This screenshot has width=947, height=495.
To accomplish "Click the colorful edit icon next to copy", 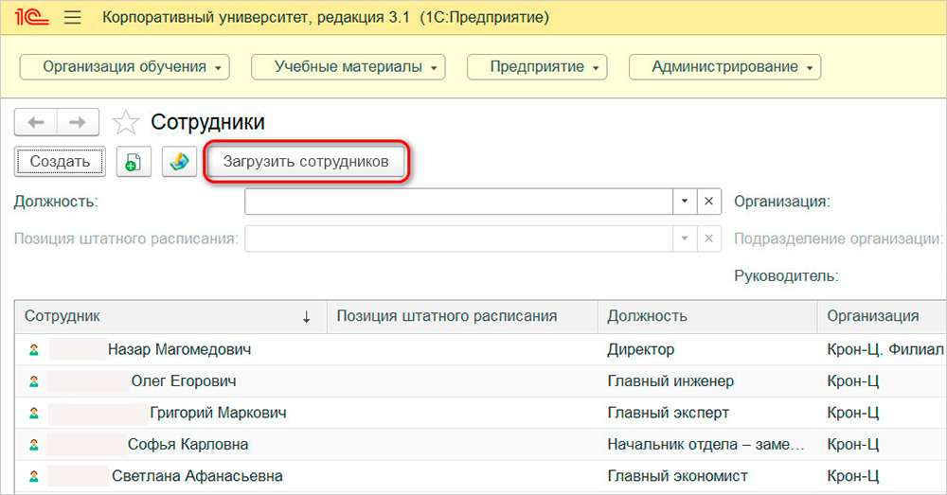I will pos(179,162).
